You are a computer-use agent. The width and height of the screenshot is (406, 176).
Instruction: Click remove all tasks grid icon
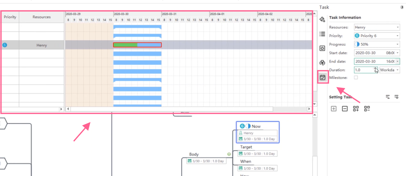tap(367, 108)
